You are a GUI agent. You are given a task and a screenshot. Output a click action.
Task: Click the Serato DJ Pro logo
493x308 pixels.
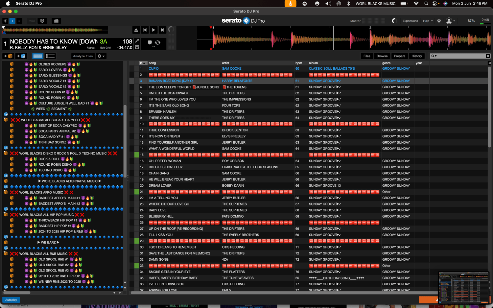pyautogui.click(x=243, y=21)
